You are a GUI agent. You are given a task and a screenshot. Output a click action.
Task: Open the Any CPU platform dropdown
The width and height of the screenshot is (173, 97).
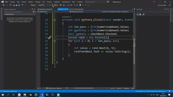45,5
